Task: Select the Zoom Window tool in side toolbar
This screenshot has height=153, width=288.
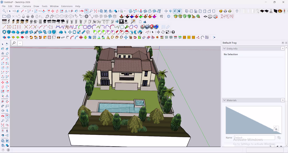Action: click(x=7, y=121)
